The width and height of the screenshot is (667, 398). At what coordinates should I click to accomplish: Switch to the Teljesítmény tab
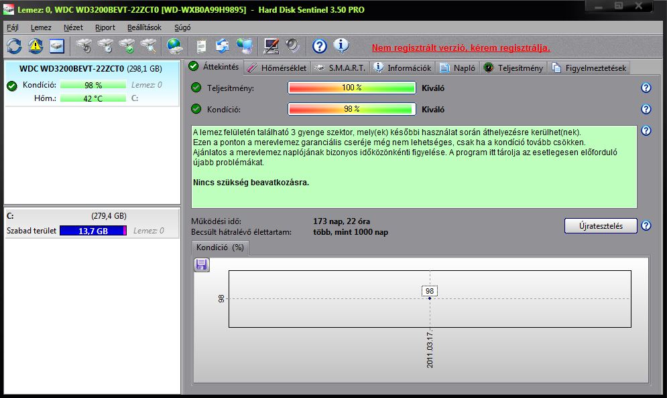click(514, 68)
